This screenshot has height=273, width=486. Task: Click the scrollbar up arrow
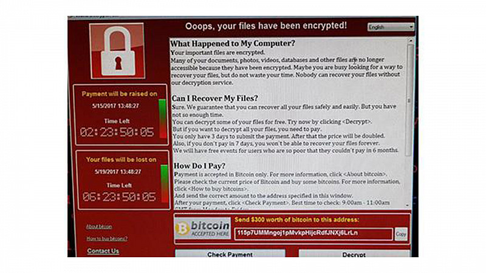(411, 41)
